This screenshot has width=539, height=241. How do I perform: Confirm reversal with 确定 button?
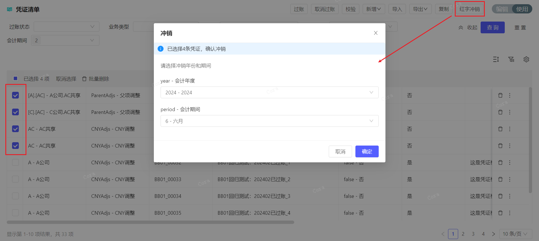(x=367, y=151)
